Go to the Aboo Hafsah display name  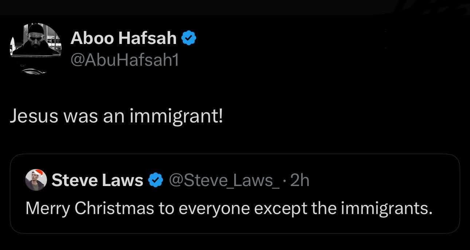pyautogui.click(x=124, y=38)
